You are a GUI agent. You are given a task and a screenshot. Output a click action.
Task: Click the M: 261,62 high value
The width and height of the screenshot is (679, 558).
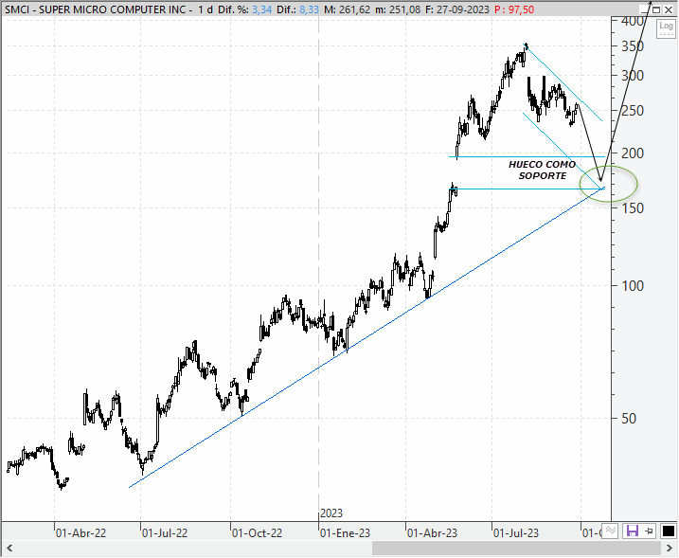[x=347, y=9]
